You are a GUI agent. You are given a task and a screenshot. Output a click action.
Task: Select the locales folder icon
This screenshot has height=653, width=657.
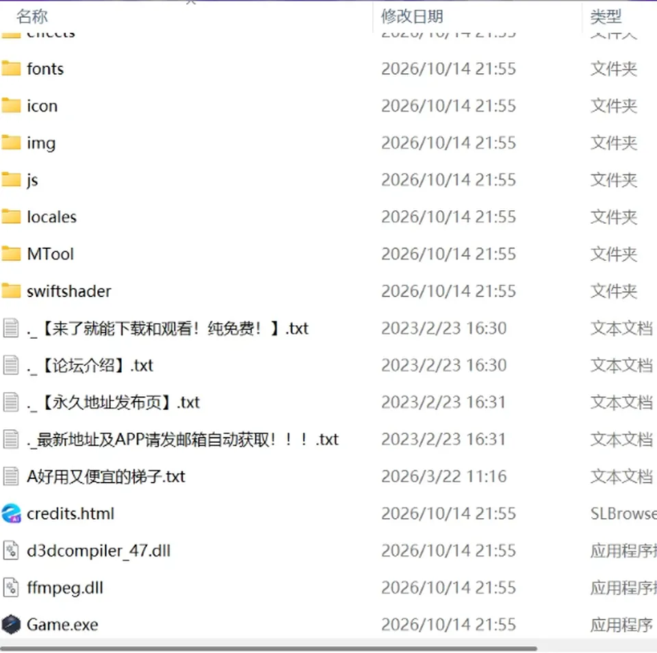[11, 217]
